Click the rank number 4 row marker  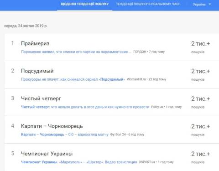tap(13, 126)
